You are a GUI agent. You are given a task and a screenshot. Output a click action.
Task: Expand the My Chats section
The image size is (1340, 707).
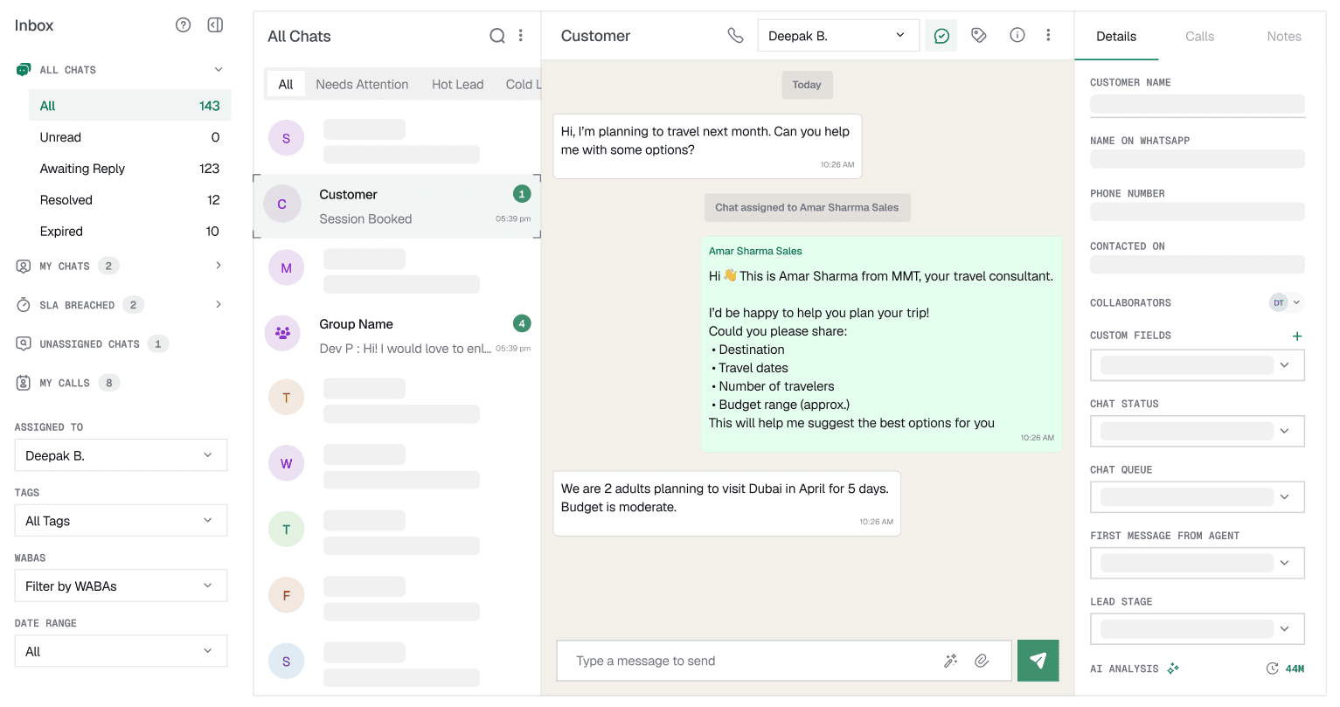[218, 266]
